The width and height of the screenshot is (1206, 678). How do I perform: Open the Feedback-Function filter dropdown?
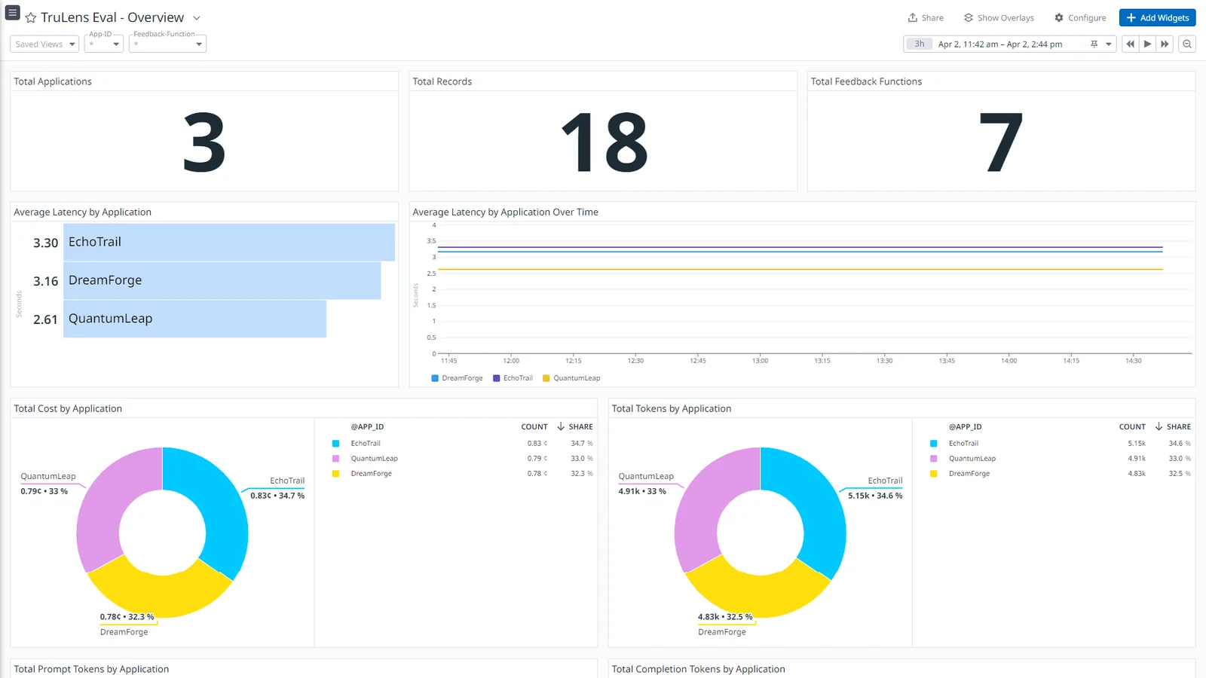coord(167,44)
